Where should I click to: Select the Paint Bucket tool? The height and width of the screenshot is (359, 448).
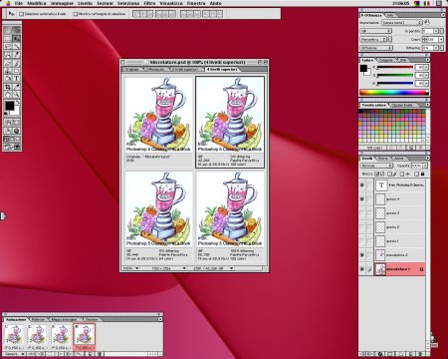8,78
